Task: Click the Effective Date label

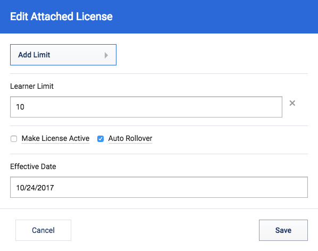Action: (33, 166)
